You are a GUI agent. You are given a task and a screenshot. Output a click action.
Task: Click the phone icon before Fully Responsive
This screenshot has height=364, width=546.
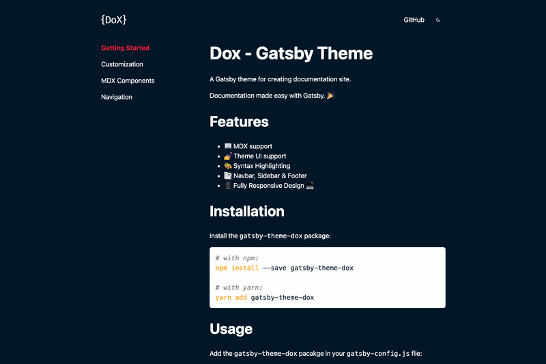[228, 185]
